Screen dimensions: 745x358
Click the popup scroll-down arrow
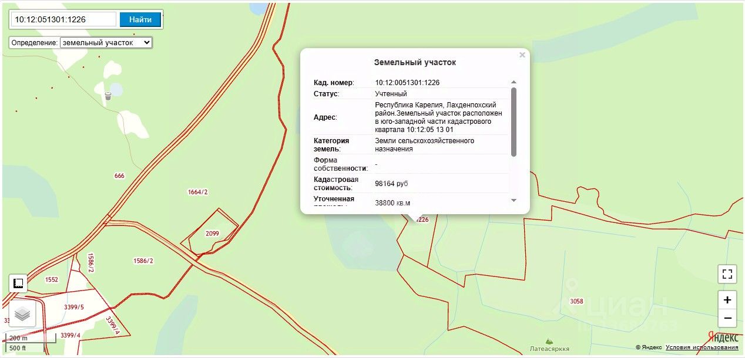[x=514, y=200]
